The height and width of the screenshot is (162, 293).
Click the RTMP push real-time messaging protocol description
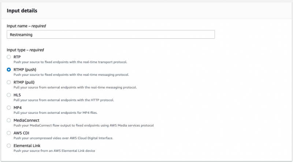71,75
